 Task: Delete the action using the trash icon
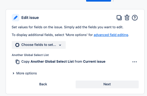pyautogui.click(x=127, y=18)
